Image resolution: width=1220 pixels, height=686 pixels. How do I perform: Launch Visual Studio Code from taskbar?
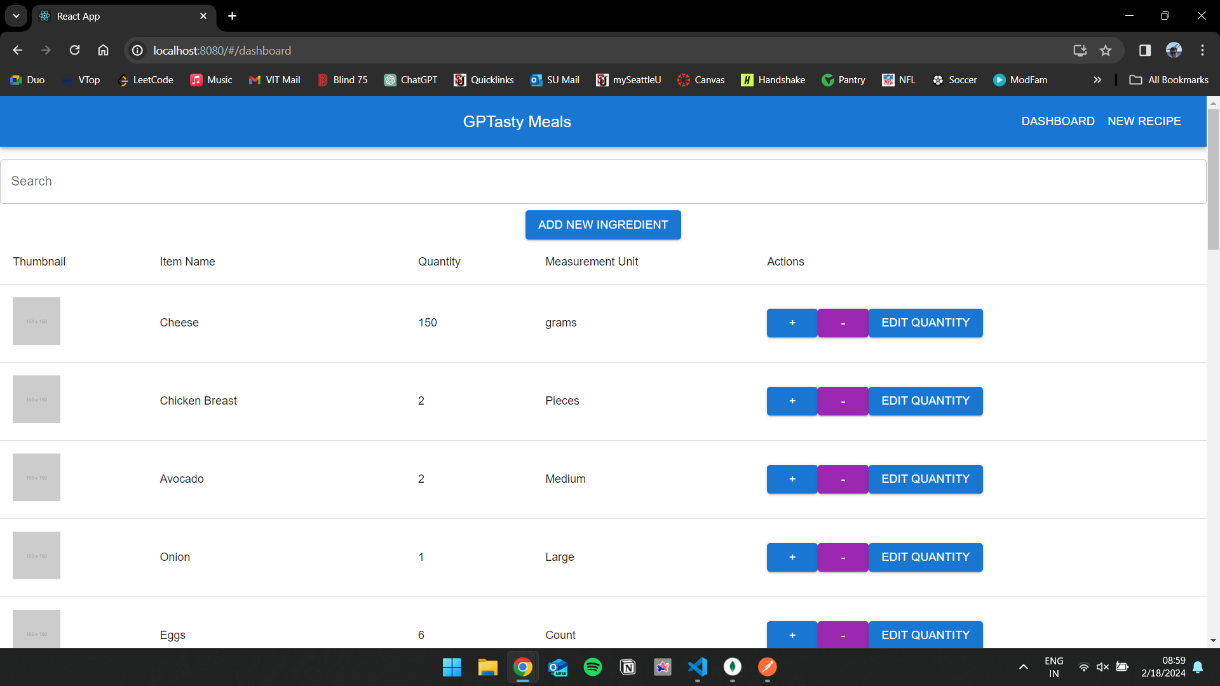[697, 667]
